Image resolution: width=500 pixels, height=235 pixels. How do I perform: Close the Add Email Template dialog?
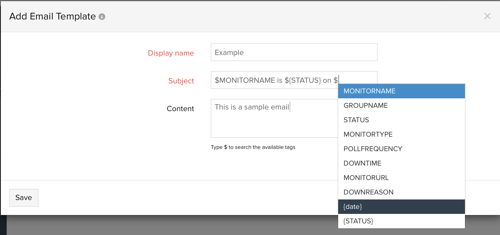pos(487,16)
